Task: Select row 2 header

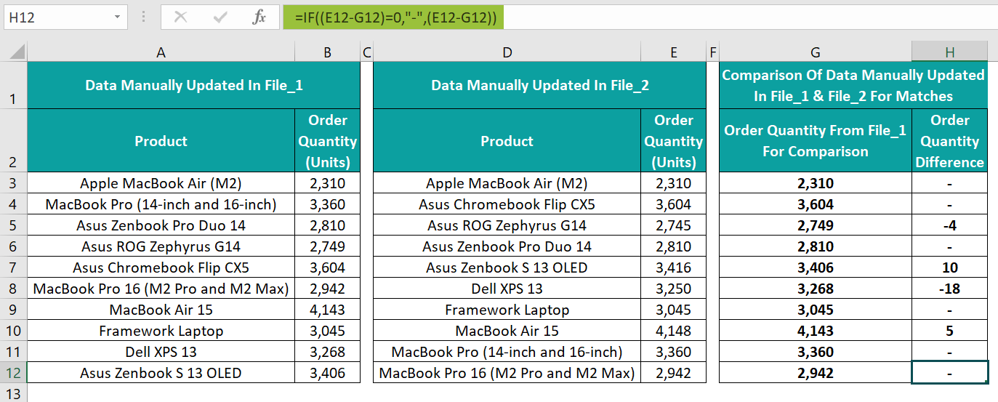Action: point(14,141)
